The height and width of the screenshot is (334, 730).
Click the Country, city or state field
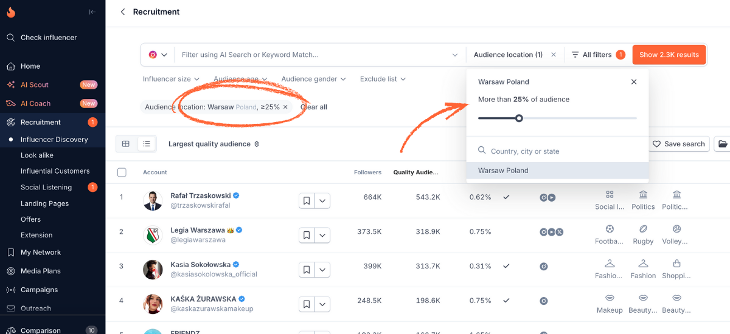(x=557, y=151)
